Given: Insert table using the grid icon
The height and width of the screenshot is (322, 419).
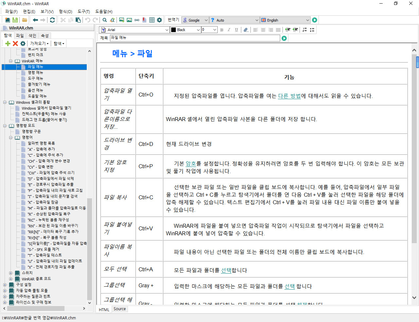Looking at the screenshot, I should point(152,20).
